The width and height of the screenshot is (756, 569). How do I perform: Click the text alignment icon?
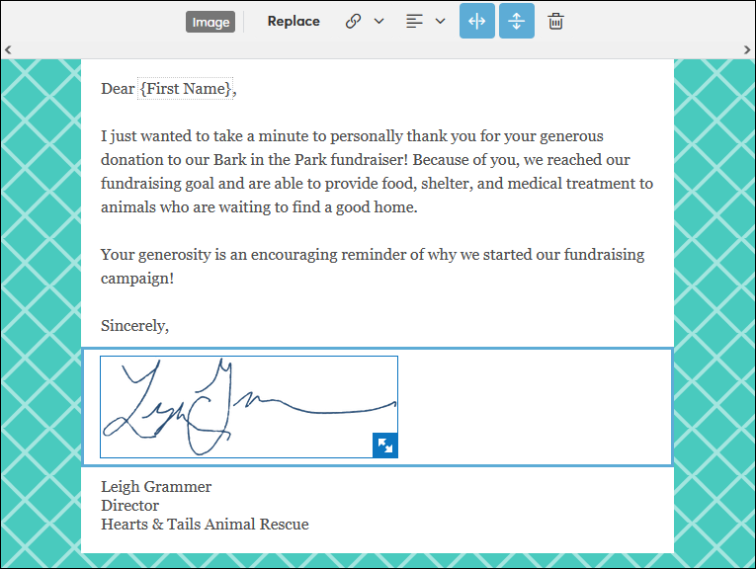(415, 21)
